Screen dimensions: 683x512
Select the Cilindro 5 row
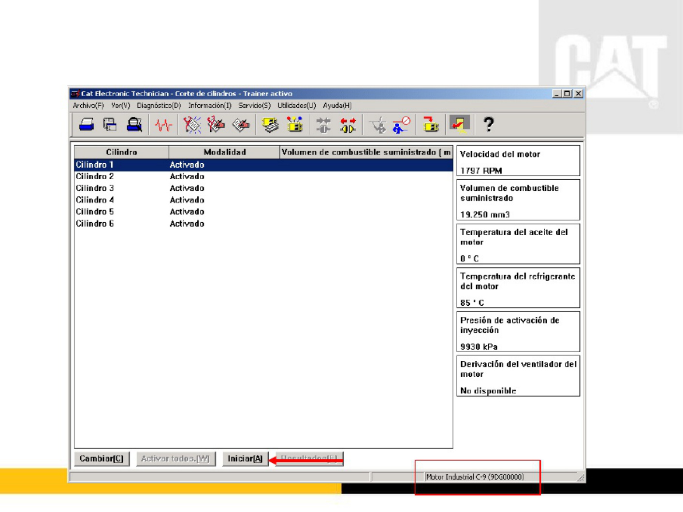(263, 212)
